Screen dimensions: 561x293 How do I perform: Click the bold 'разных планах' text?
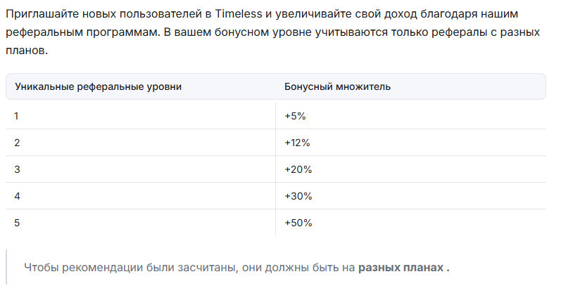[x=401, y=268]
